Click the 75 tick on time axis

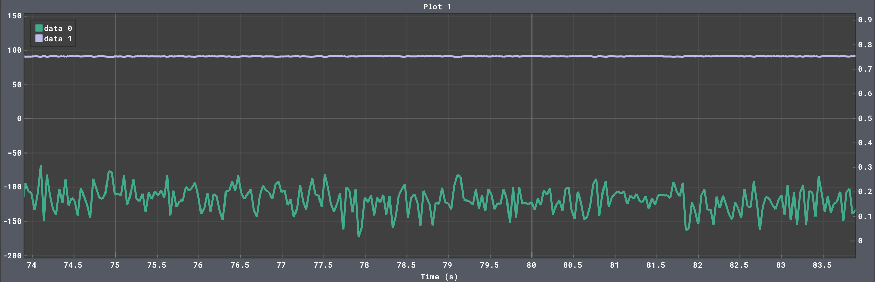coord(115,265)
